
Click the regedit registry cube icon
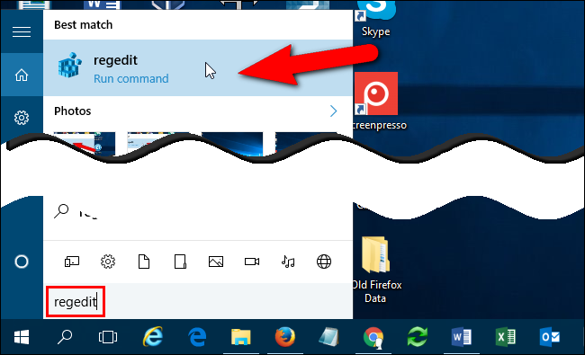coord(70,66)
